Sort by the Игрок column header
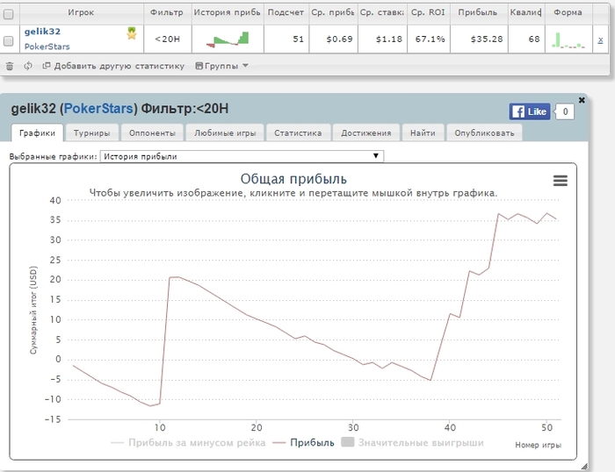Image resolution: width=615 pixels, height=472 pixels. [x=81, y=12]
